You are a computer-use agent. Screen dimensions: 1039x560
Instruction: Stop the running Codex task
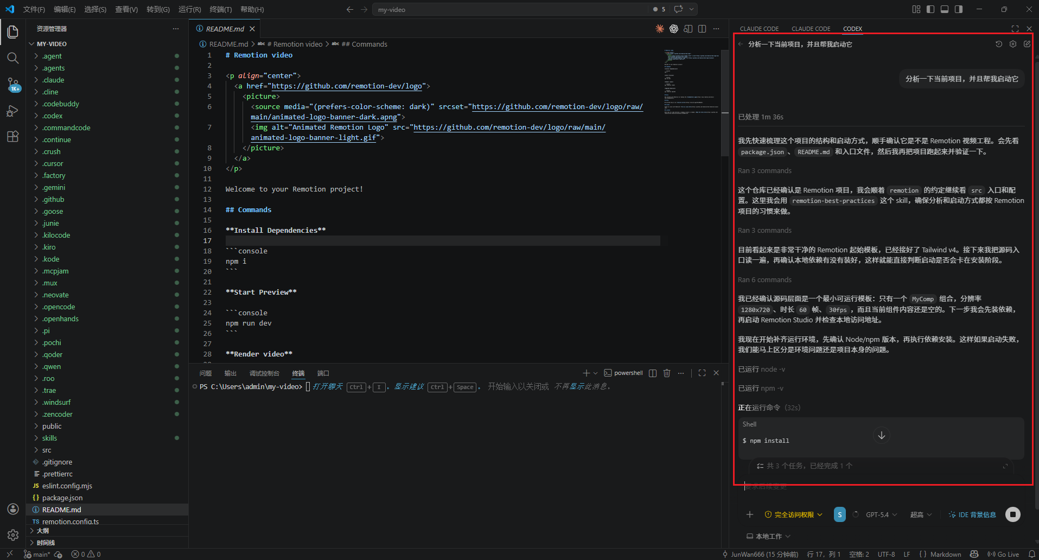1013,514
